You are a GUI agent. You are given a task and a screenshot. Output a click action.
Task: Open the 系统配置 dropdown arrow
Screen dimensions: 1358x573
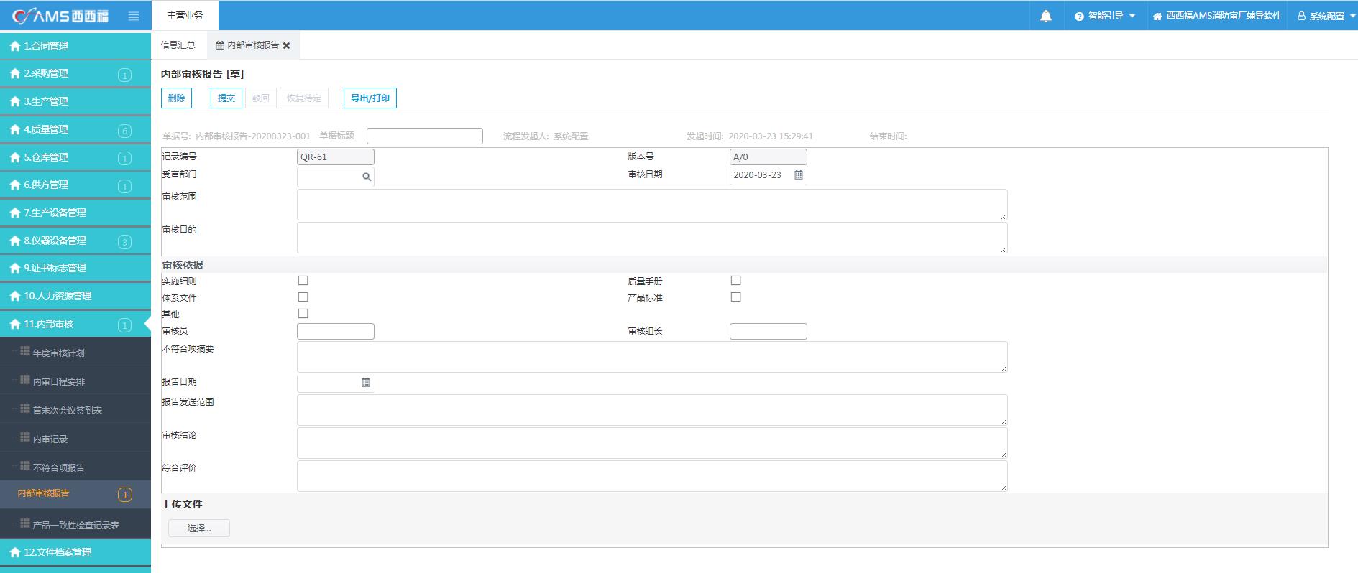(1352, 16)
